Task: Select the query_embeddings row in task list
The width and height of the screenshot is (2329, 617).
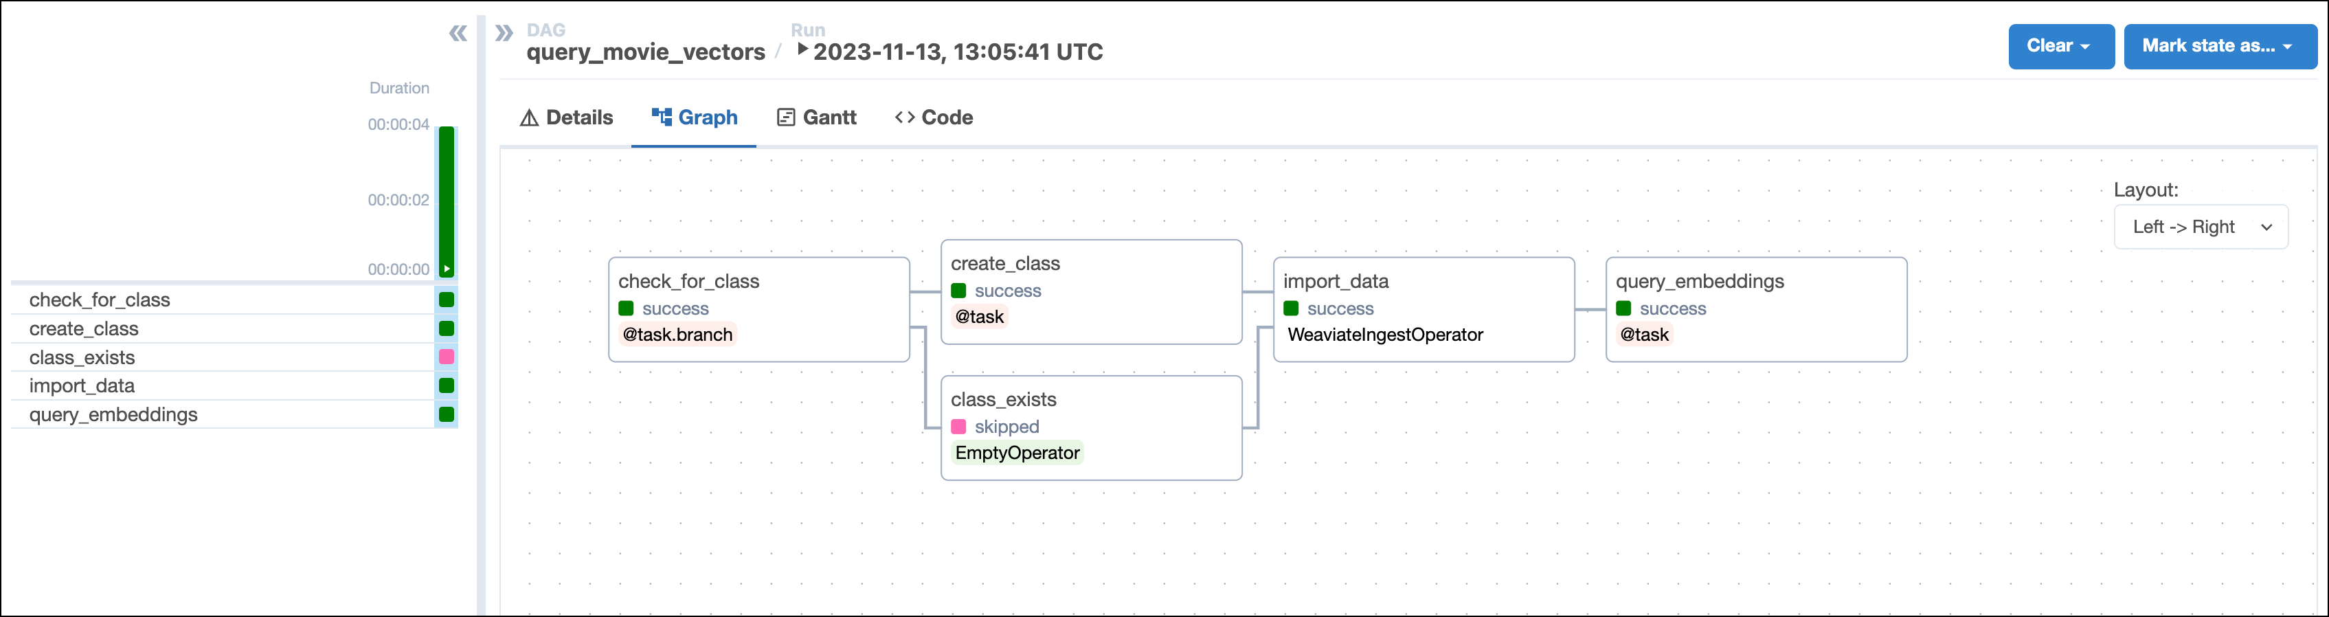Action: pyautogui.click(x=113, y=414)
